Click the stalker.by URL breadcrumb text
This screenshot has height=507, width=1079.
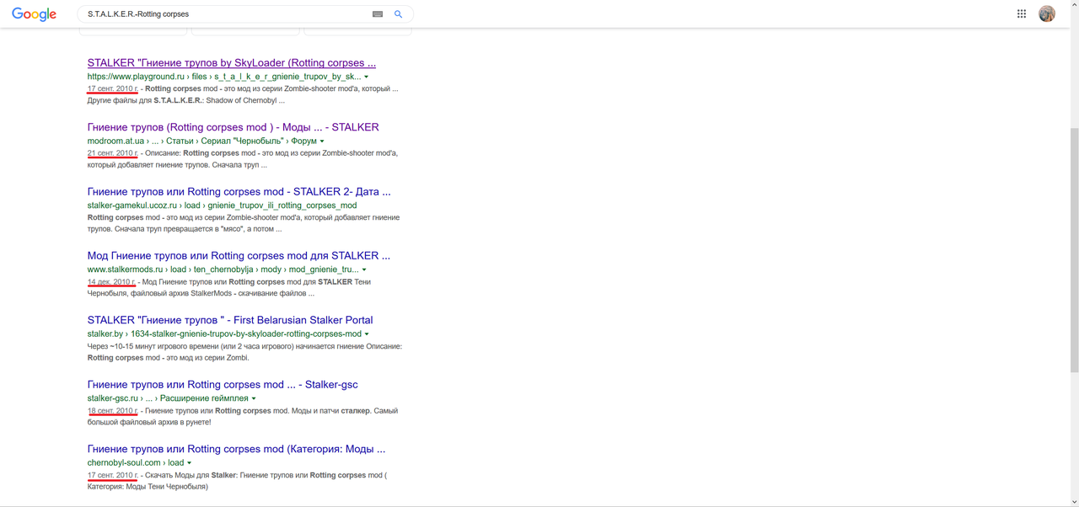pos(224,334)
